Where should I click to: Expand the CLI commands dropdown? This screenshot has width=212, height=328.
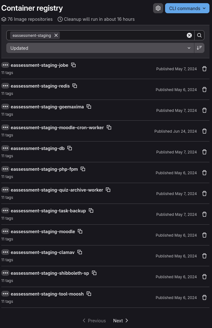tap(187, 8)
